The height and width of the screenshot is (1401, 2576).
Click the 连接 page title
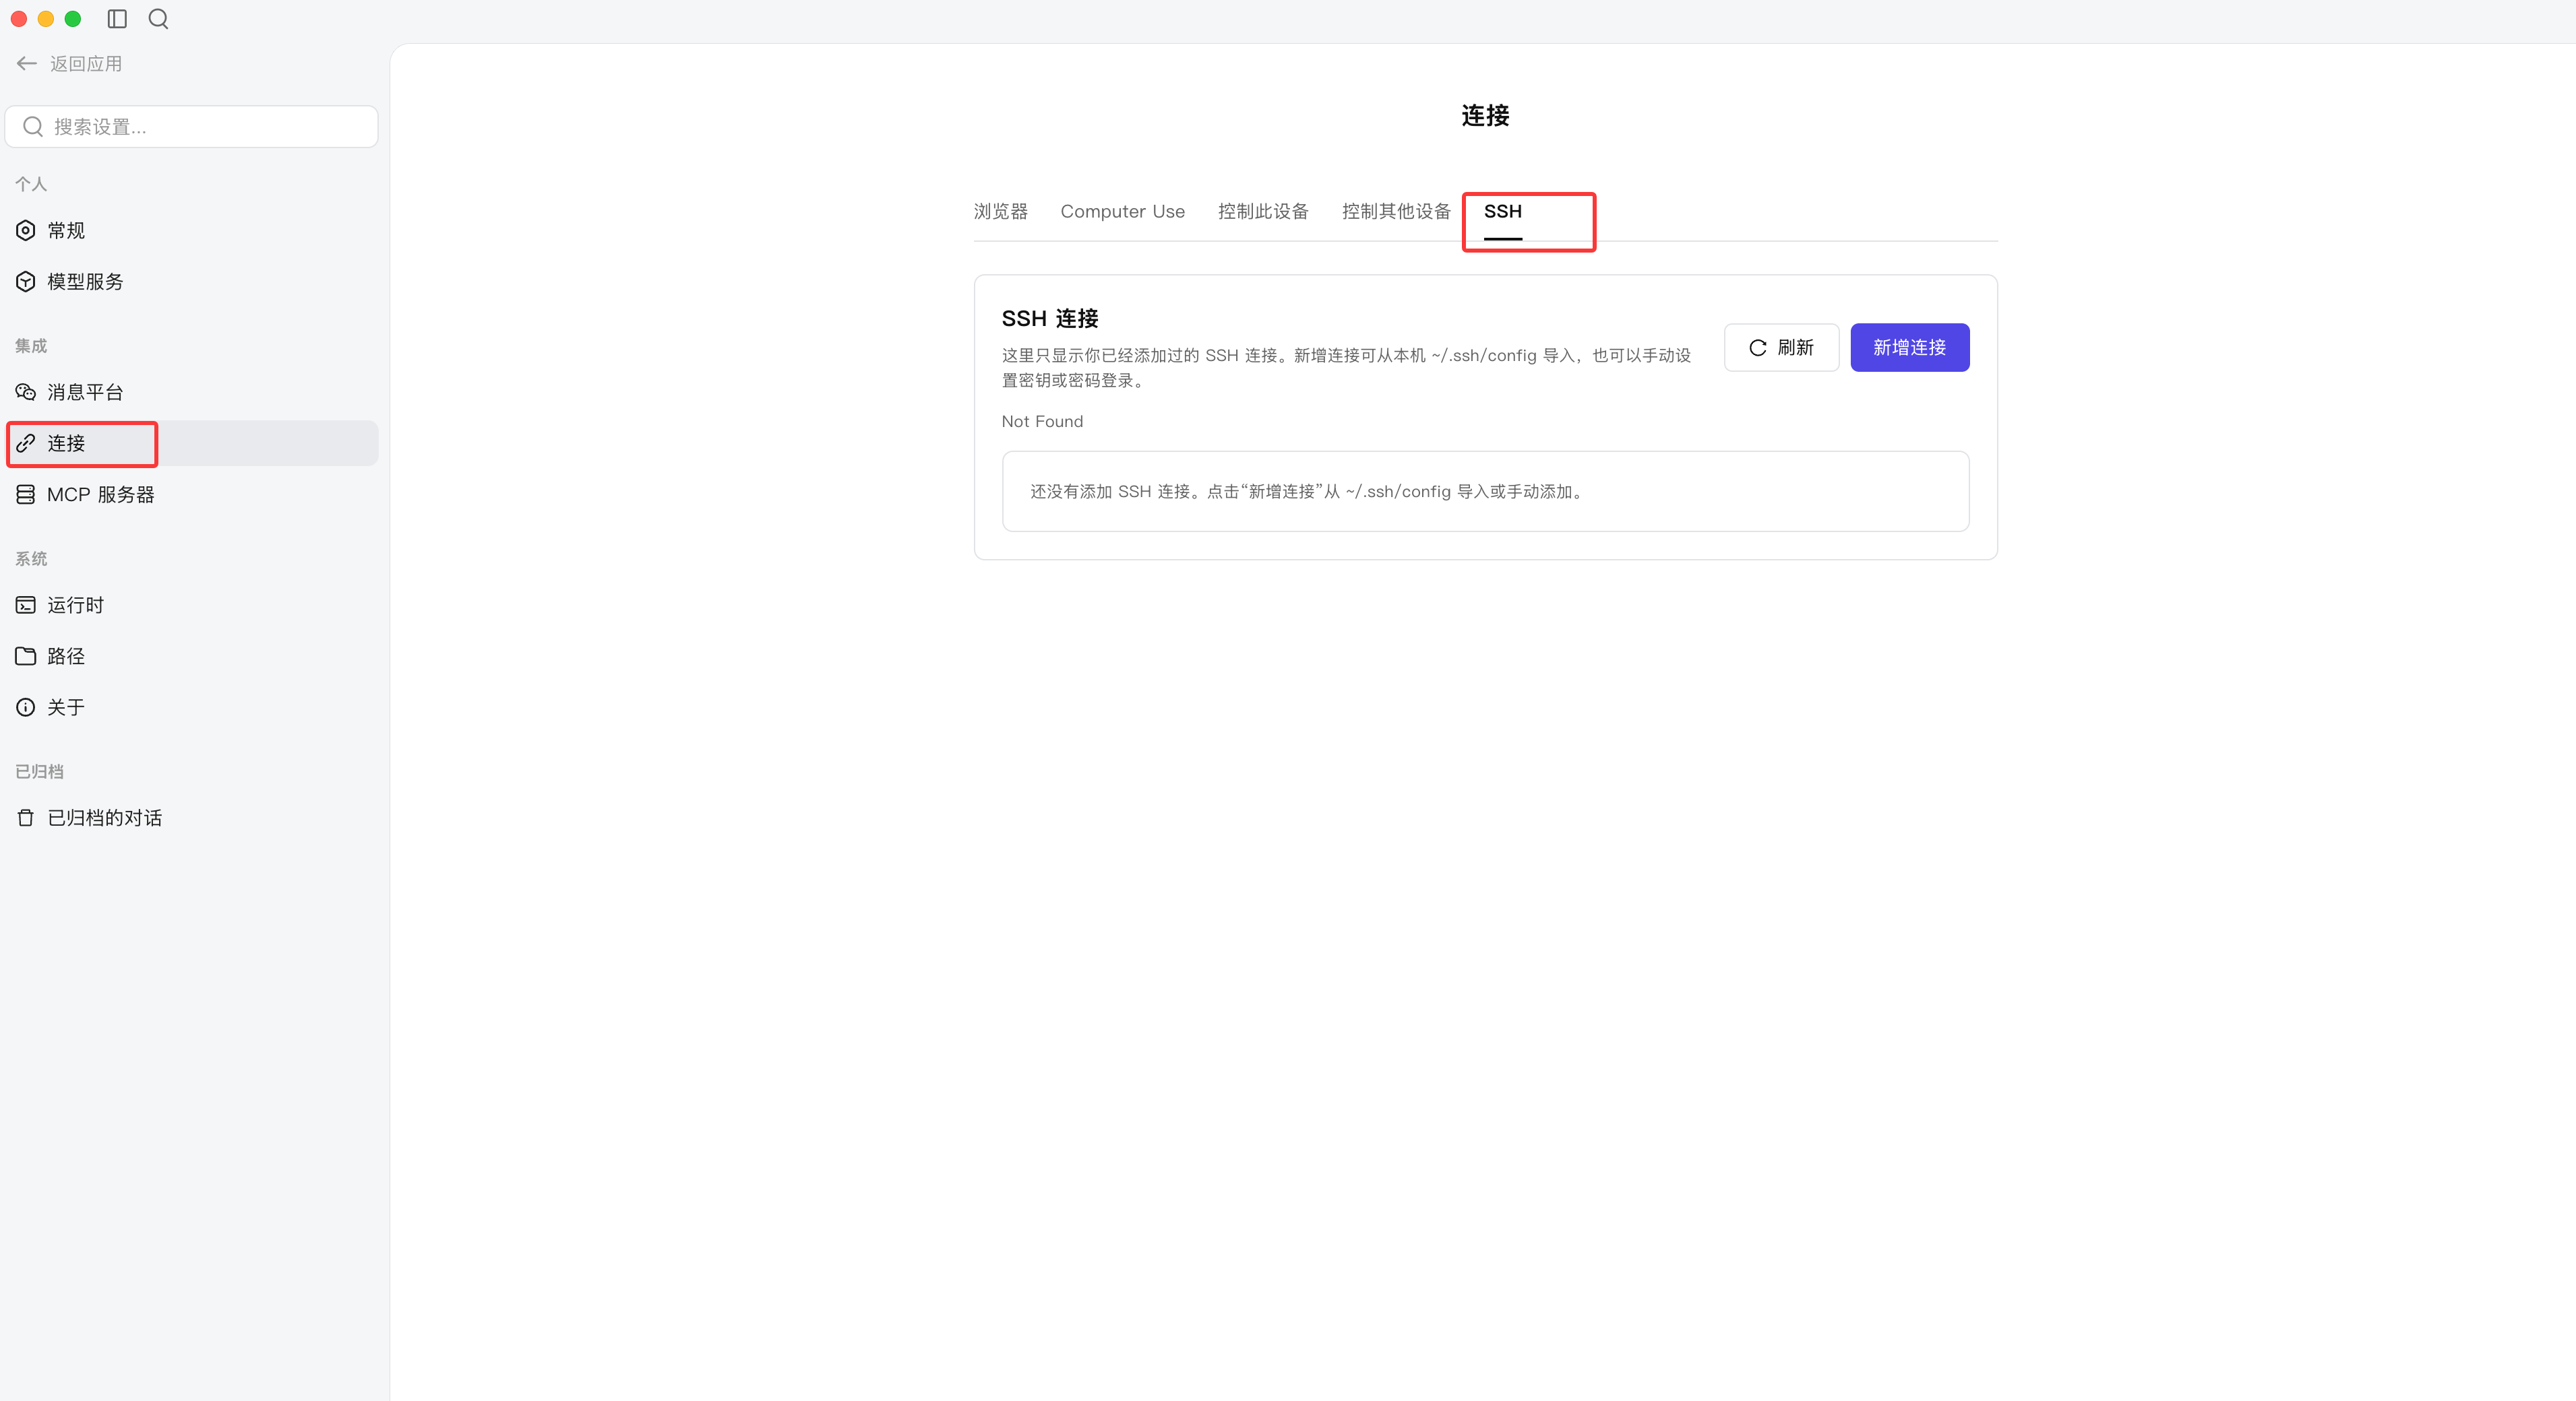click(1485, 116)
